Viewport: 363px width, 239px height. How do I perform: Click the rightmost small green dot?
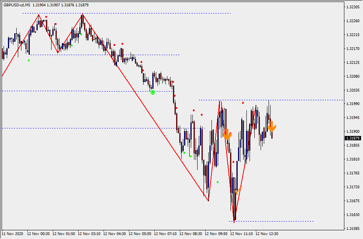pyautogui.click(x=217, y=182)
